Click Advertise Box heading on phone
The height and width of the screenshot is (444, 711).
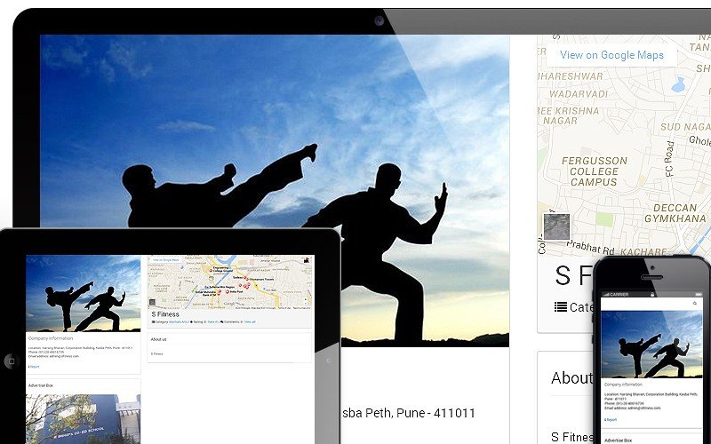619,440
